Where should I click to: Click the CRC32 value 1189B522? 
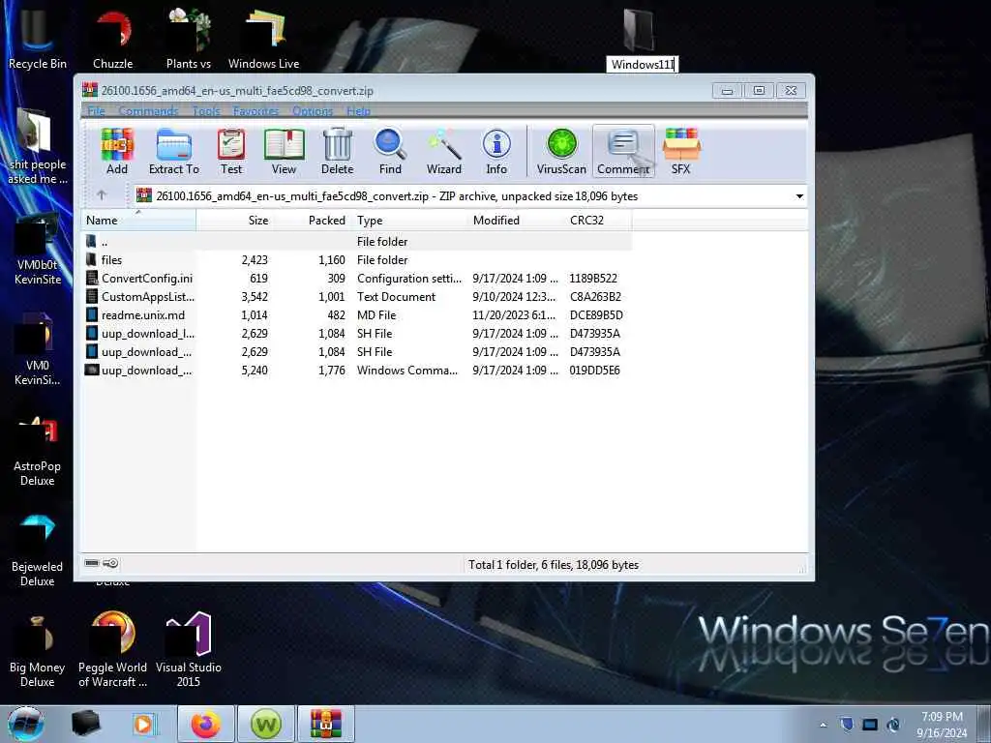click(593, 278)
